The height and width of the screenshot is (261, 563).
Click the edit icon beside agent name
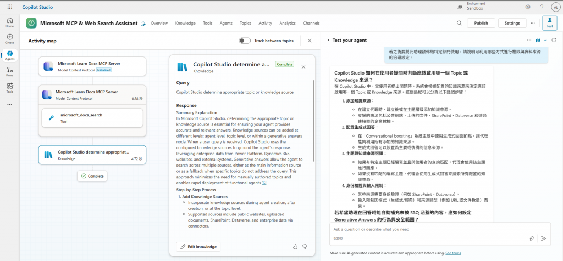[x=143, y=23]
